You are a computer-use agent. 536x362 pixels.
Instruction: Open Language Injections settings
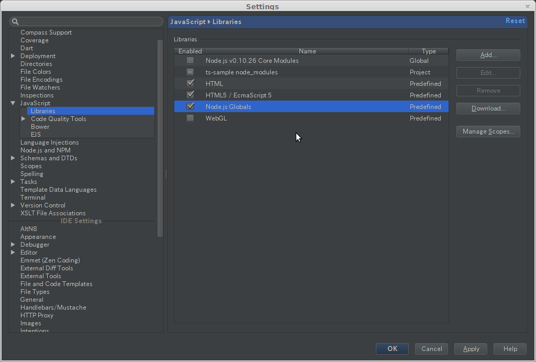click(x=50, y=142)
